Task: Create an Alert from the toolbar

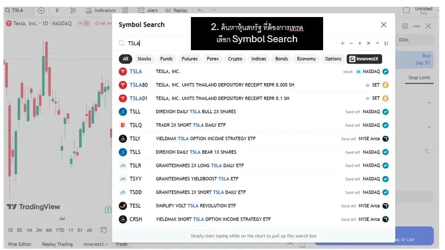Action: point(147,10)
